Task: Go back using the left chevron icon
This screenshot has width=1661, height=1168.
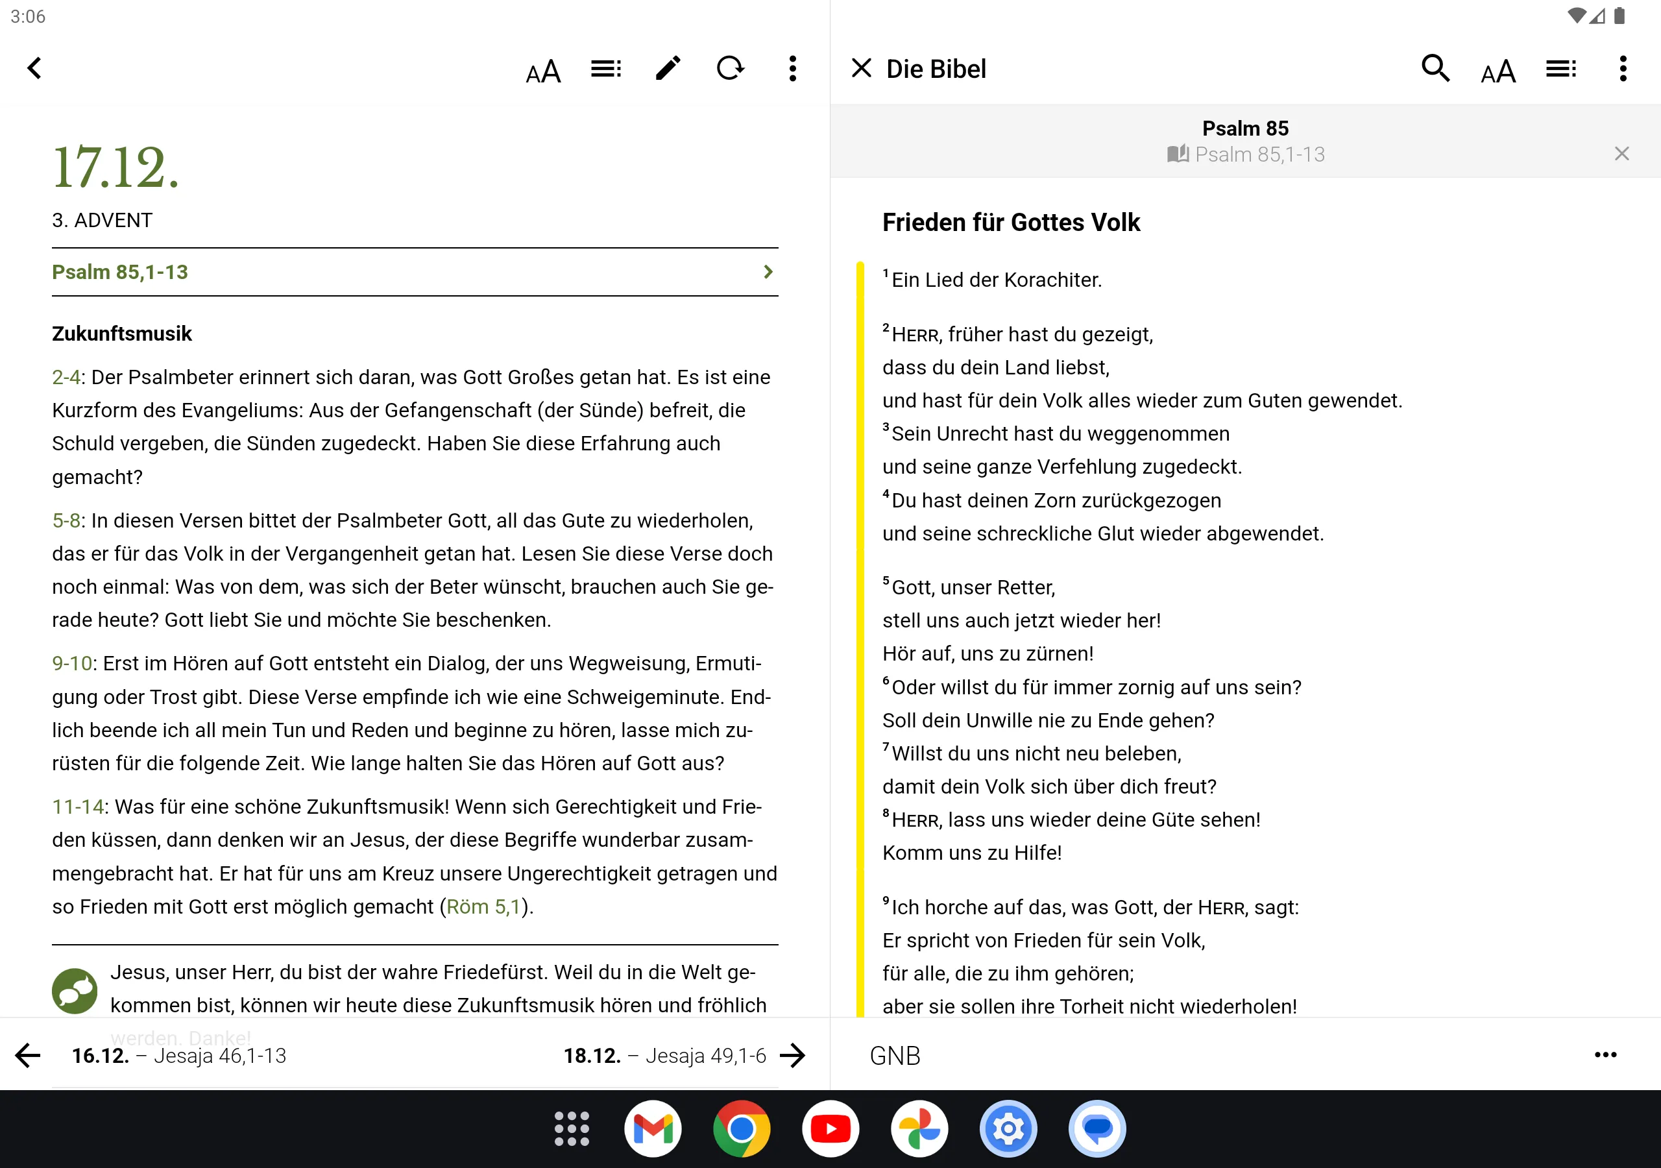Action: pyautogui.click(x=34, y=69)
